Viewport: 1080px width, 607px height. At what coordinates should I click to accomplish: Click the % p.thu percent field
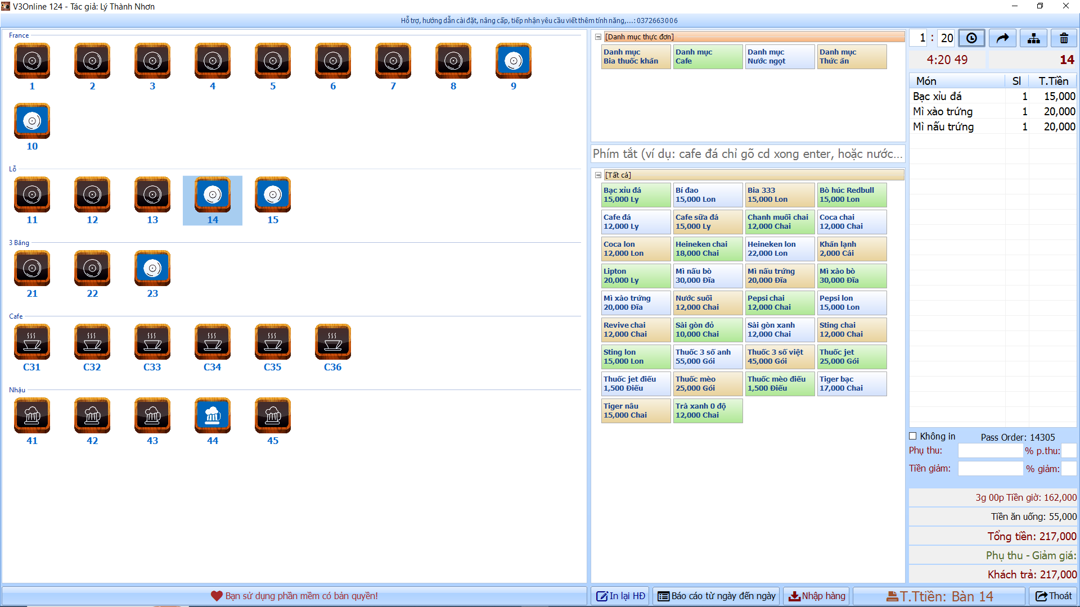pos(1069,451)
